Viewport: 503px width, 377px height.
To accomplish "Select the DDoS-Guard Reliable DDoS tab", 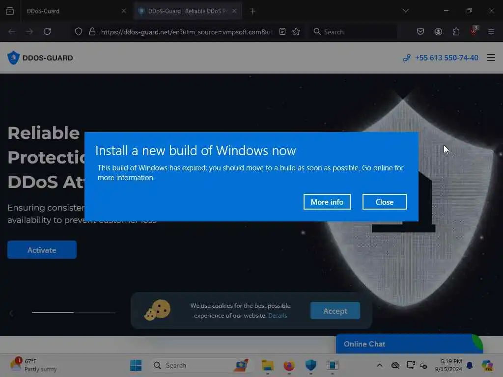I will pyautogui.click(x=188, y=11).
